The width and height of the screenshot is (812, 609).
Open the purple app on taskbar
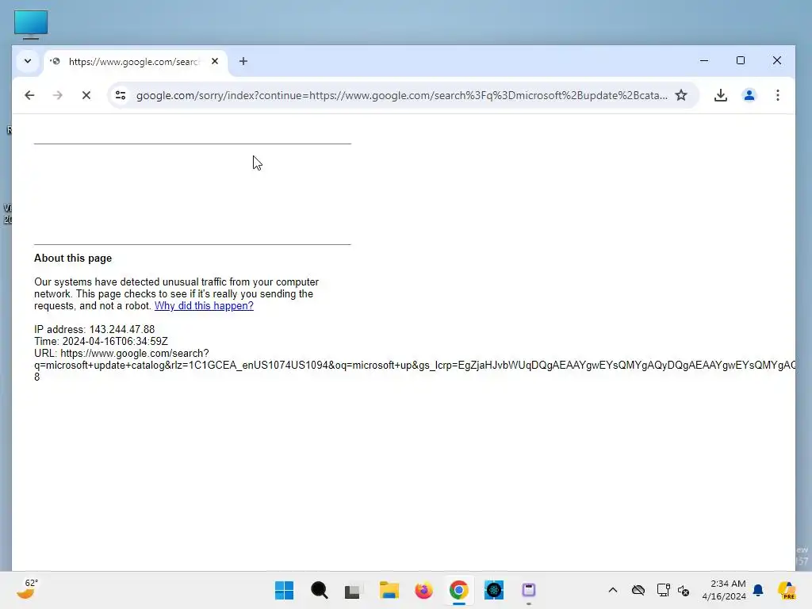tap(529, 590)
